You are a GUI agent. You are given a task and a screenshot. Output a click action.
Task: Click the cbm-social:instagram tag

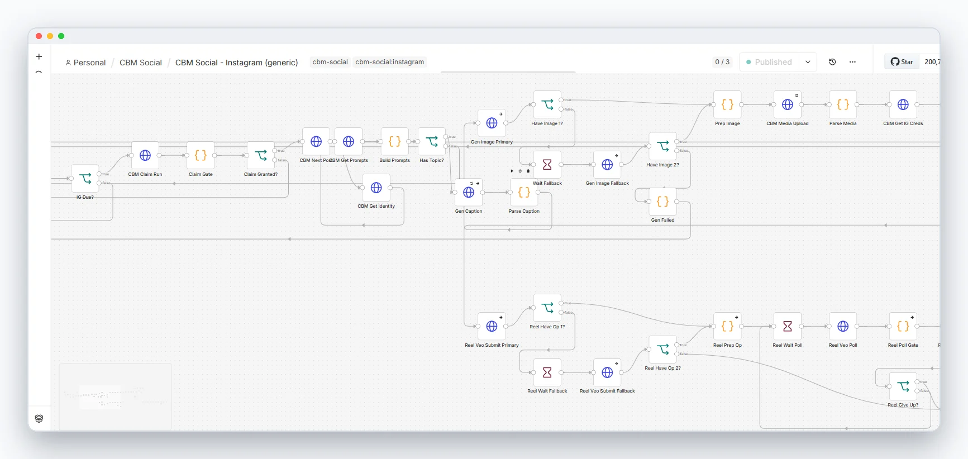[390, 62]
